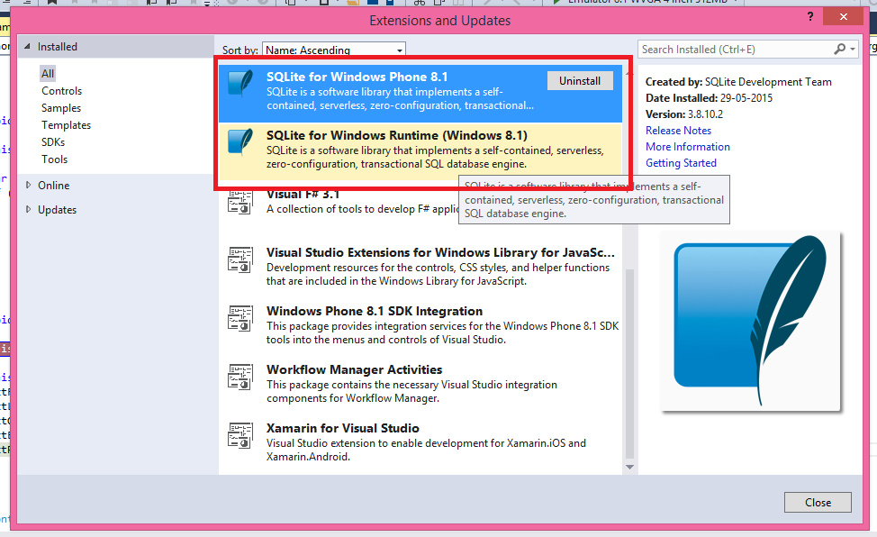
Task: Click the Xamarin for Visual Studio icon
Action: click(x=240, y=435)
